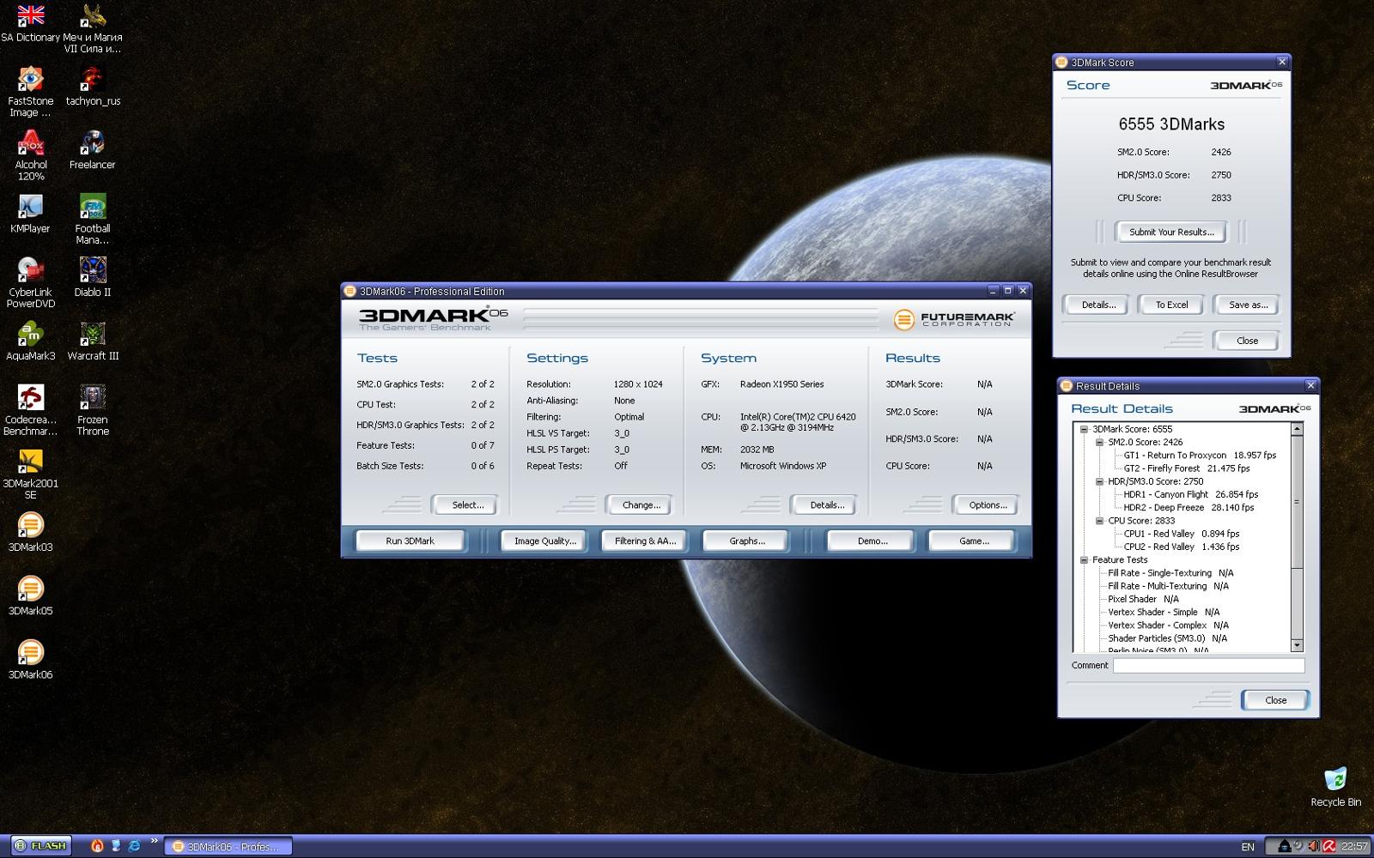Click Close button in Result Details window

[x=1275, y=700]
